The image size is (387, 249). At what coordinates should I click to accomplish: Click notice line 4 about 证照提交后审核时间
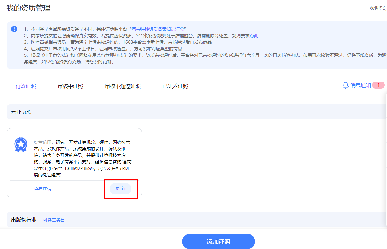[x=103, y=49]
